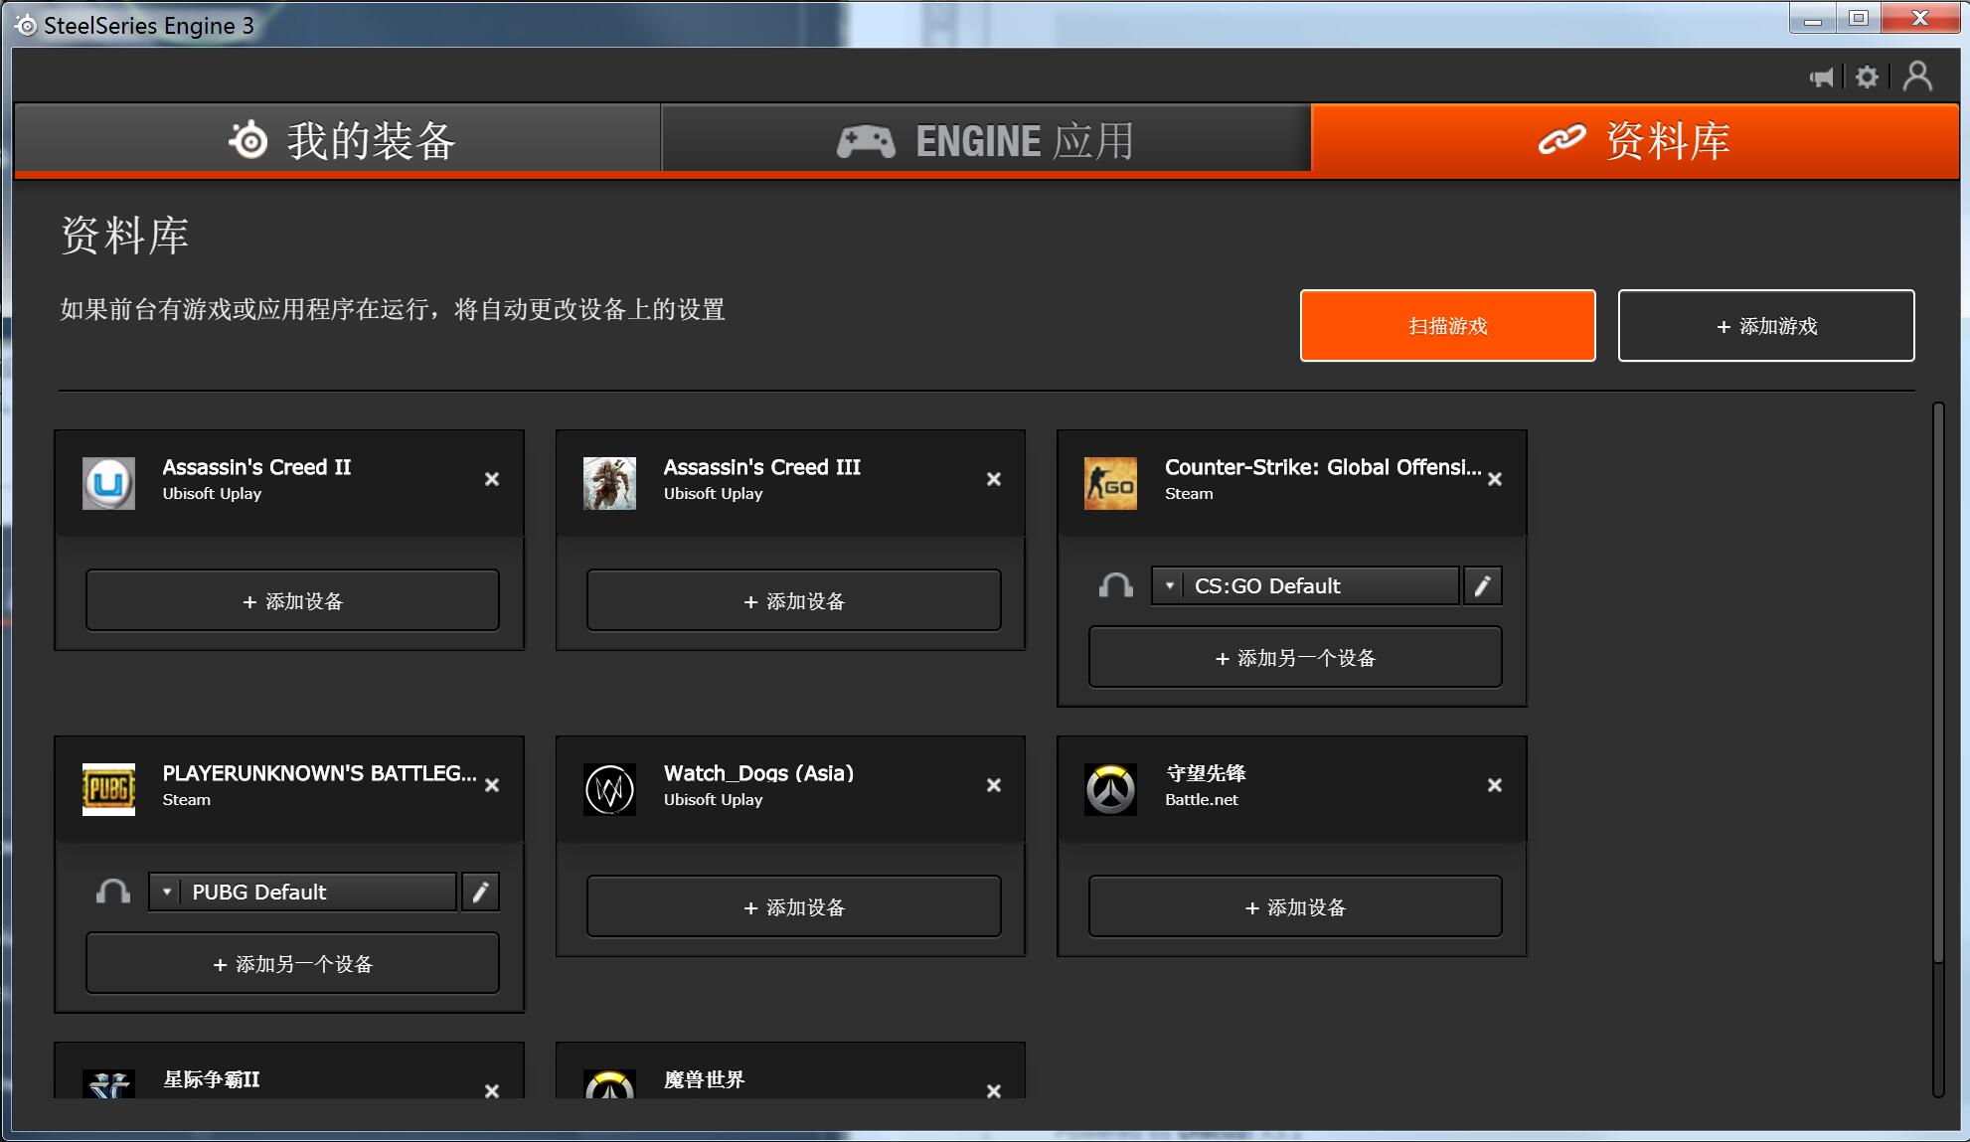Maximize the SteelSeries Engine window
Viewport: 1970px width, 1142px height.
1859,19
